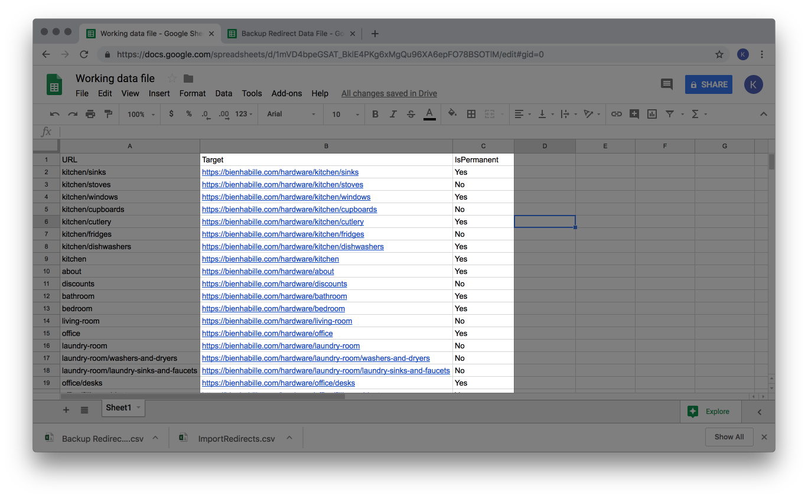
Task: Increase decimal places icon
Action: coord(224,114)
